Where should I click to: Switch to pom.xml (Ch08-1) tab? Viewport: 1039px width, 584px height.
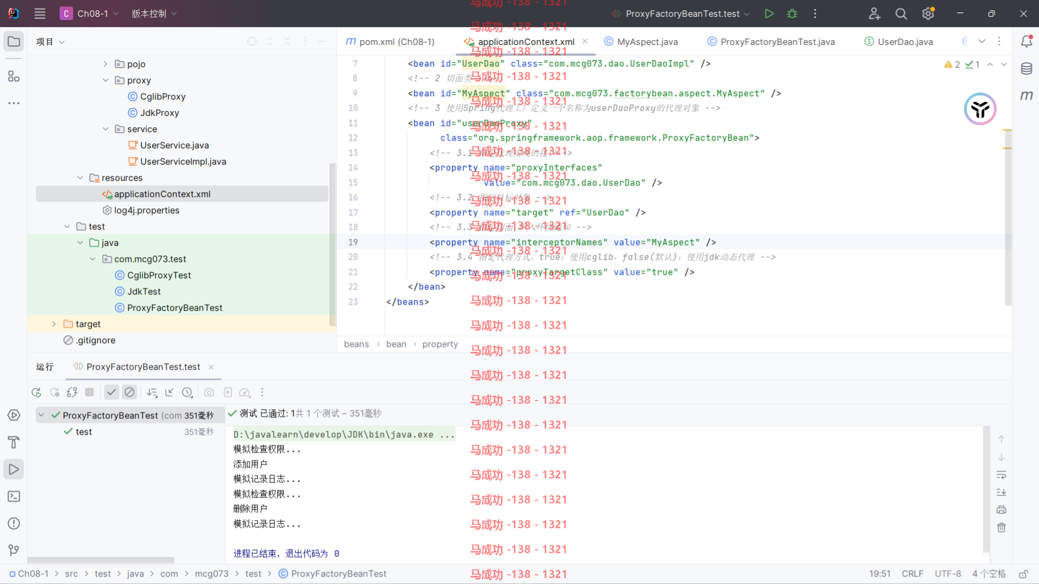click(x=390, y=42)
